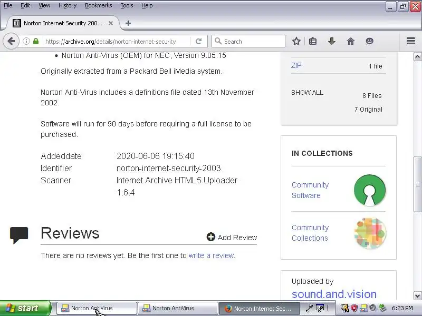The width and height of the screenshot is (422, 316).
Task: Click the scrollbar up arrow
Action: click(417, 57)
